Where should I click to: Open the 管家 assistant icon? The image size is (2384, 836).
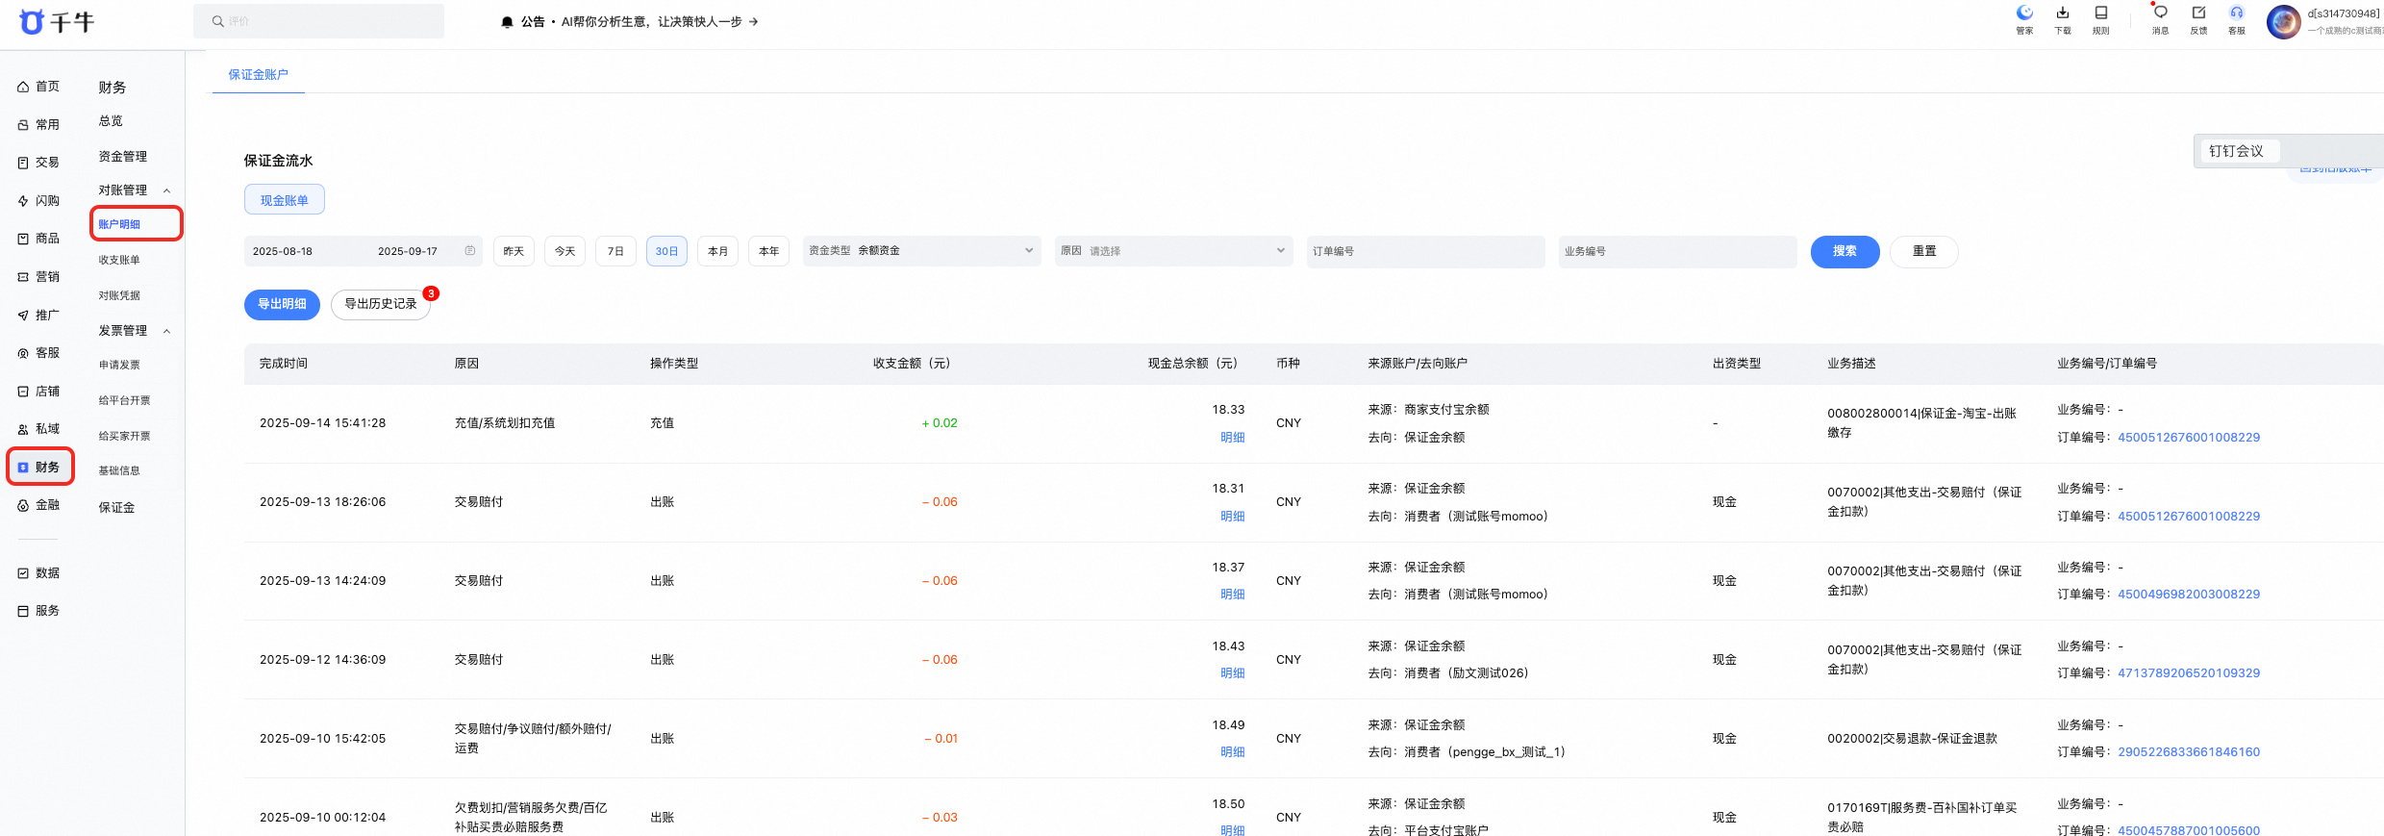tap(2024, 13)
